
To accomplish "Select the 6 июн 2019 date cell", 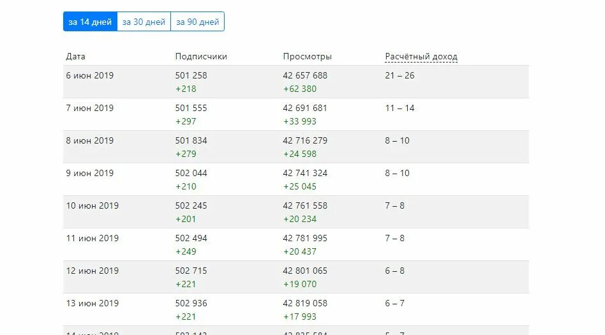I will click(90, 76).
